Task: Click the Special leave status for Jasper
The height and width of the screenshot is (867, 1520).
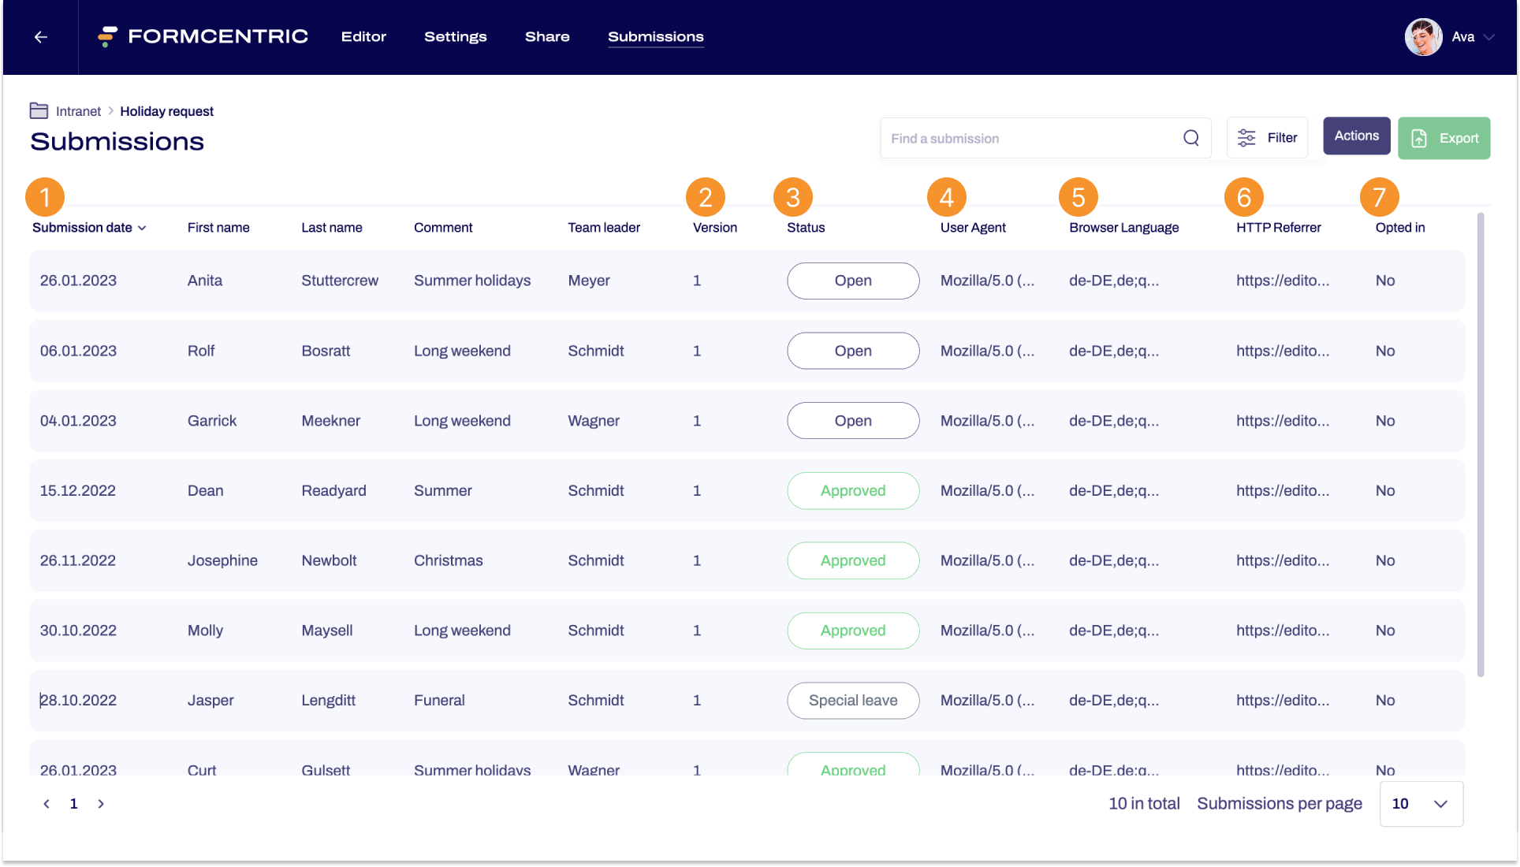Action: click(852, 701)
